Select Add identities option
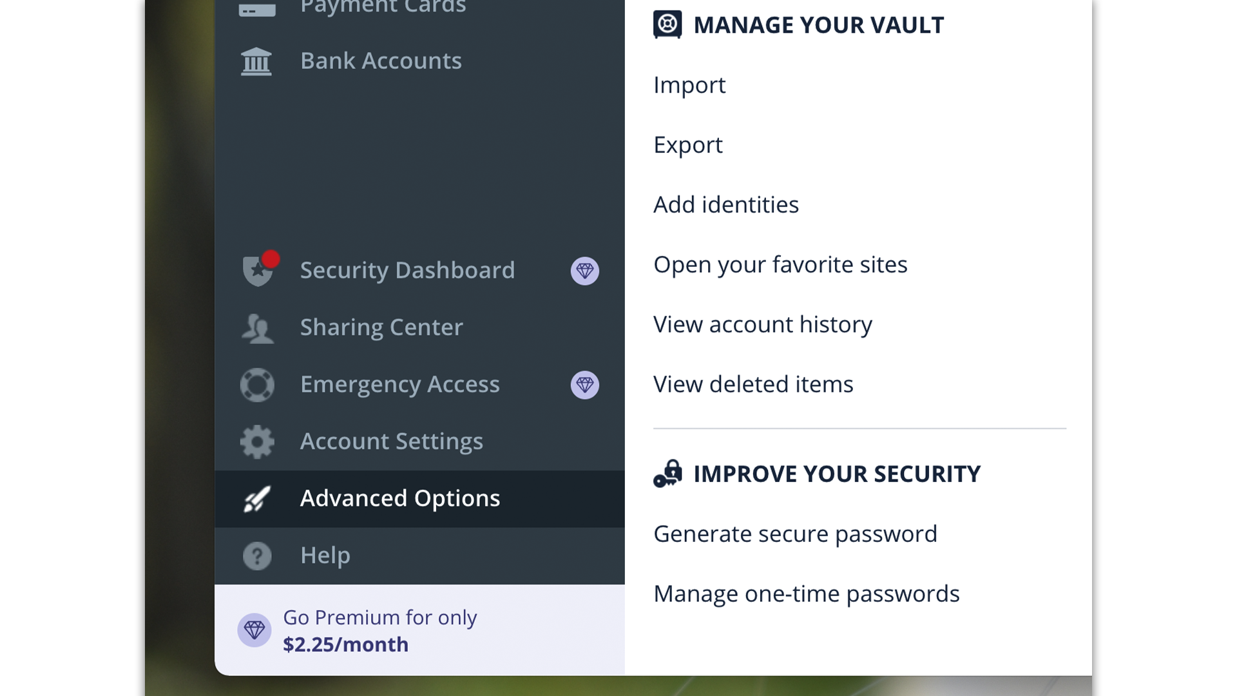 (x=726, y=205)
